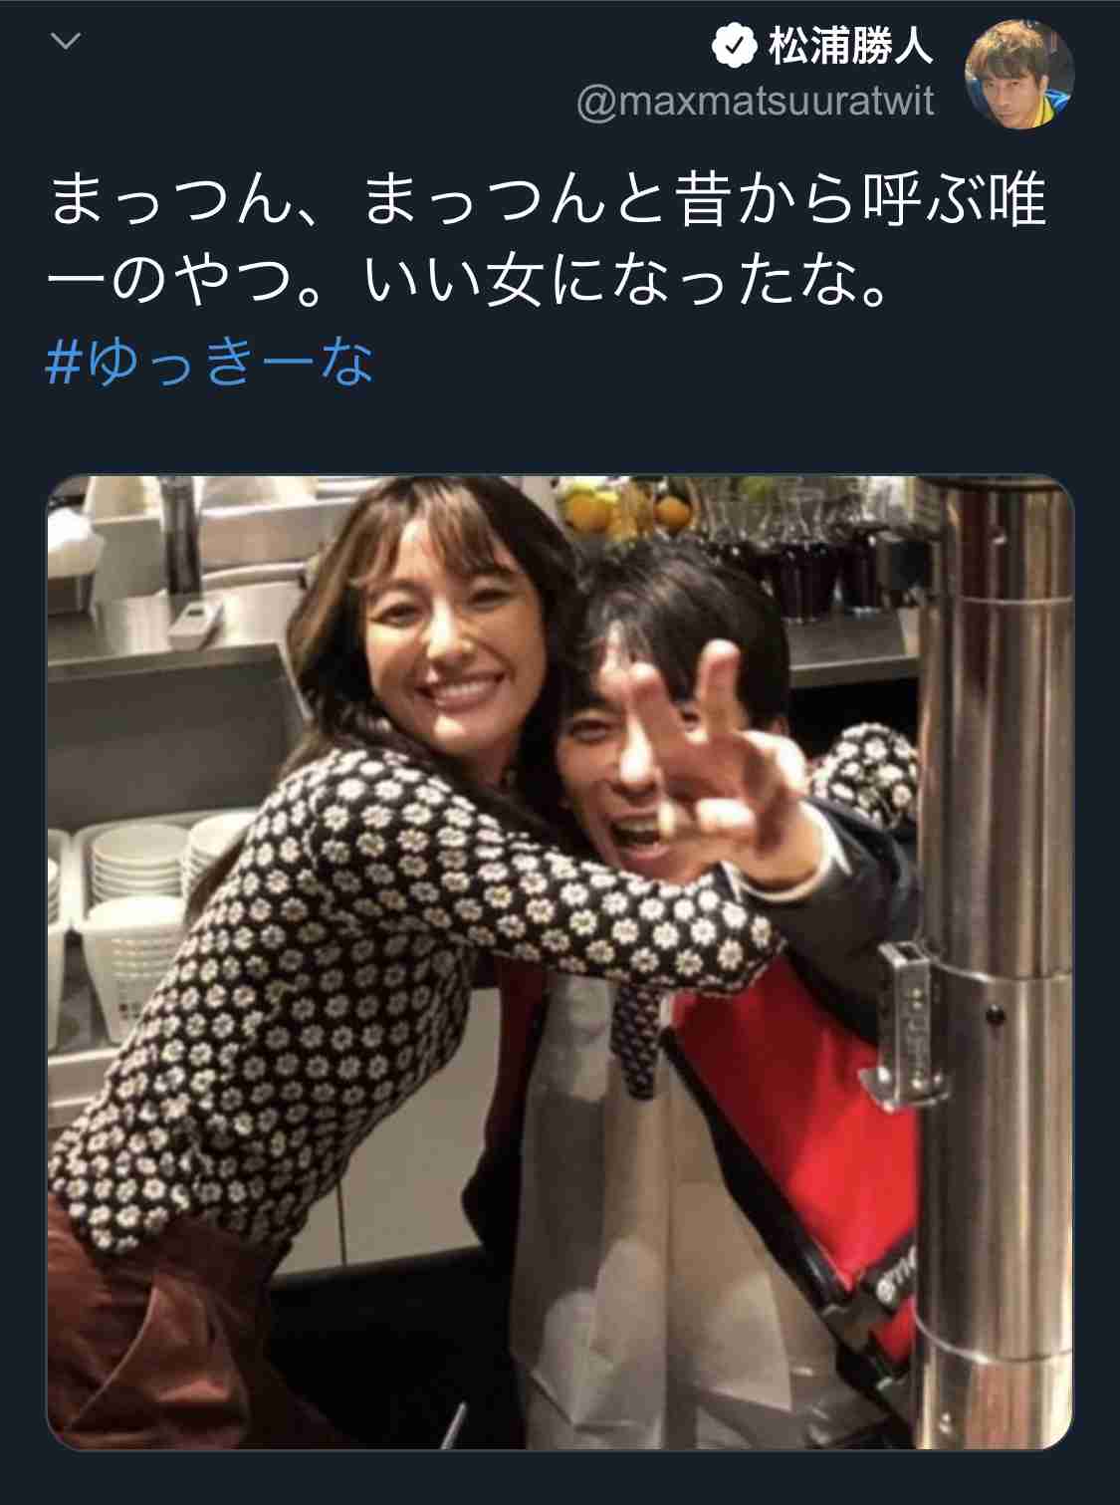Open the round profile avatar picture

coord(1019,74)
